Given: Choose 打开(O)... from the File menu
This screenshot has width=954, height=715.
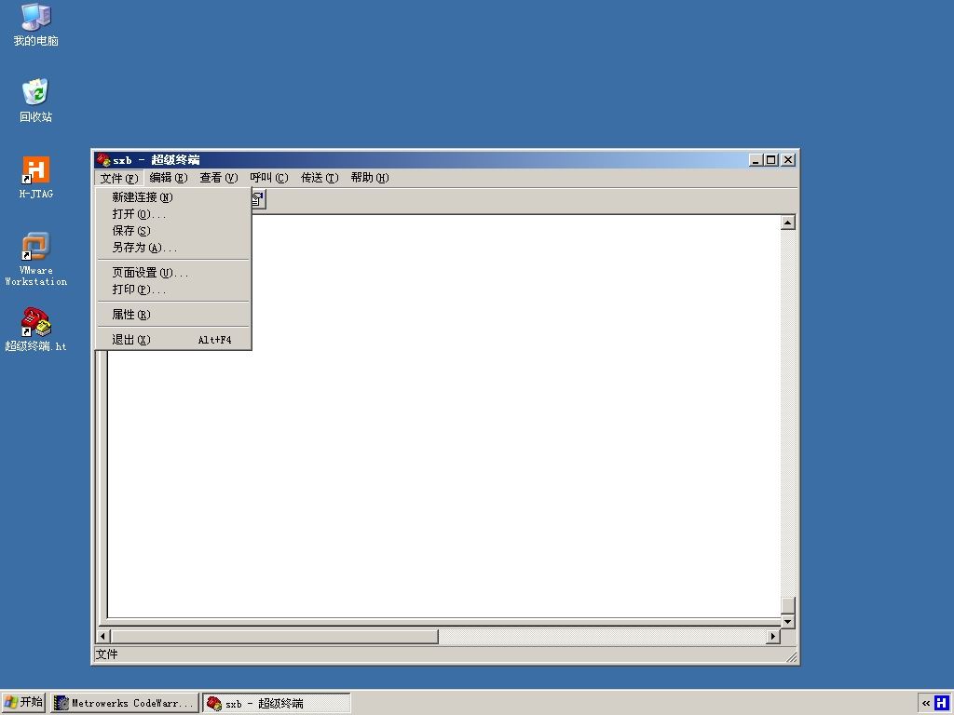Looking at the screenshot, I should tap(173, 214).
